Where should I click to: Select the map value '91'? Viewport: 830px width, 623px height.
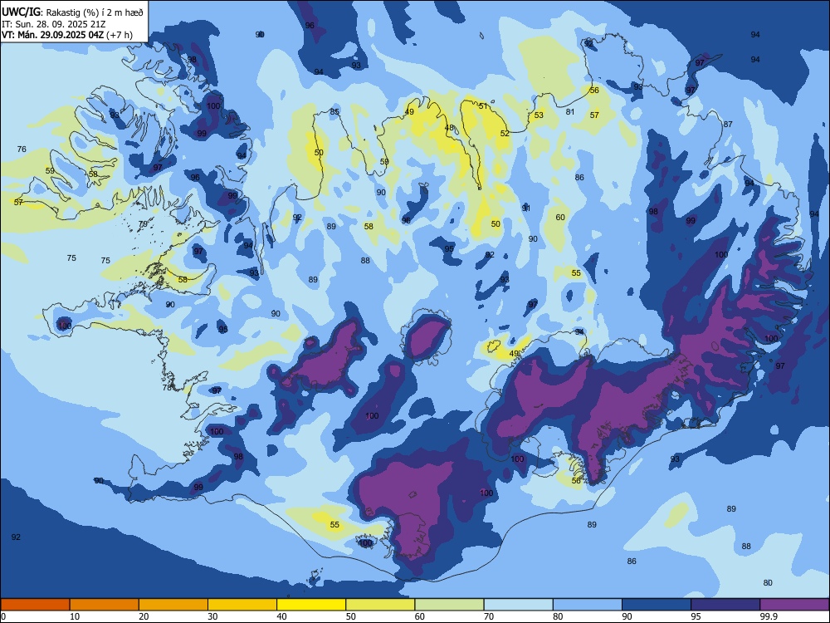click(526, 208)
